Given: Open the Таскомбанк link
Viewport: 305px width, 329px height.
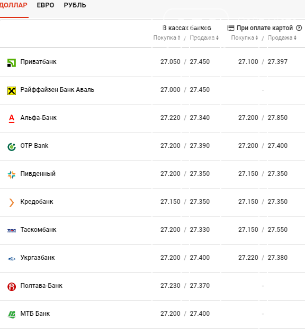Looking at the screenshot, I should (38, 230).
